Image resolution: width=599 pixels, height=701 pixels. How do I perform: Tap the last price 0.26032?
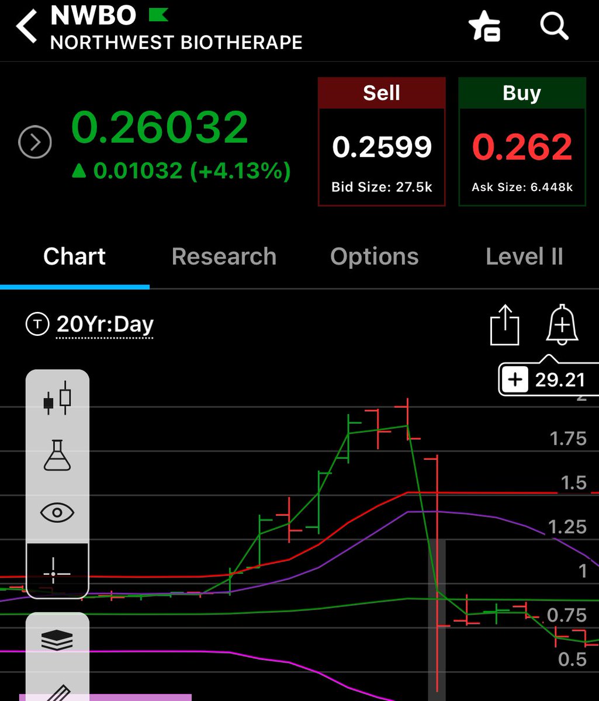160,128
